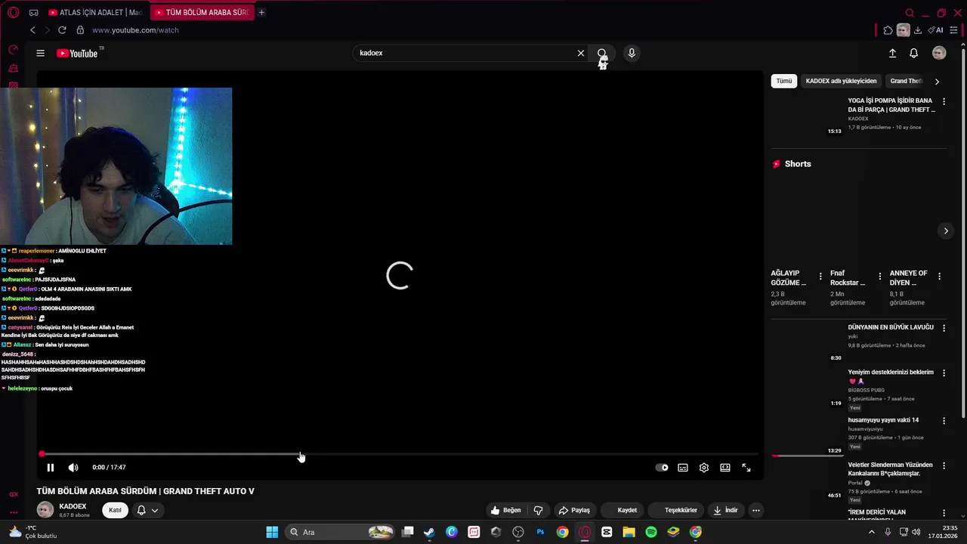Switch to ATLAS İÇİN ADALET browser tab
This screenshot has width=967, height=544.
(95, 12)
